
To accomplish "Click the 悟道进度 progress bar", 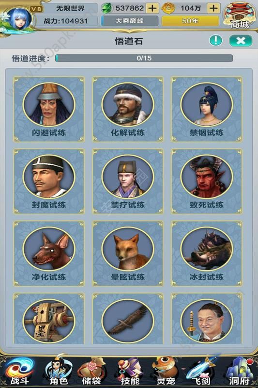I will click(x=144, y=58).
